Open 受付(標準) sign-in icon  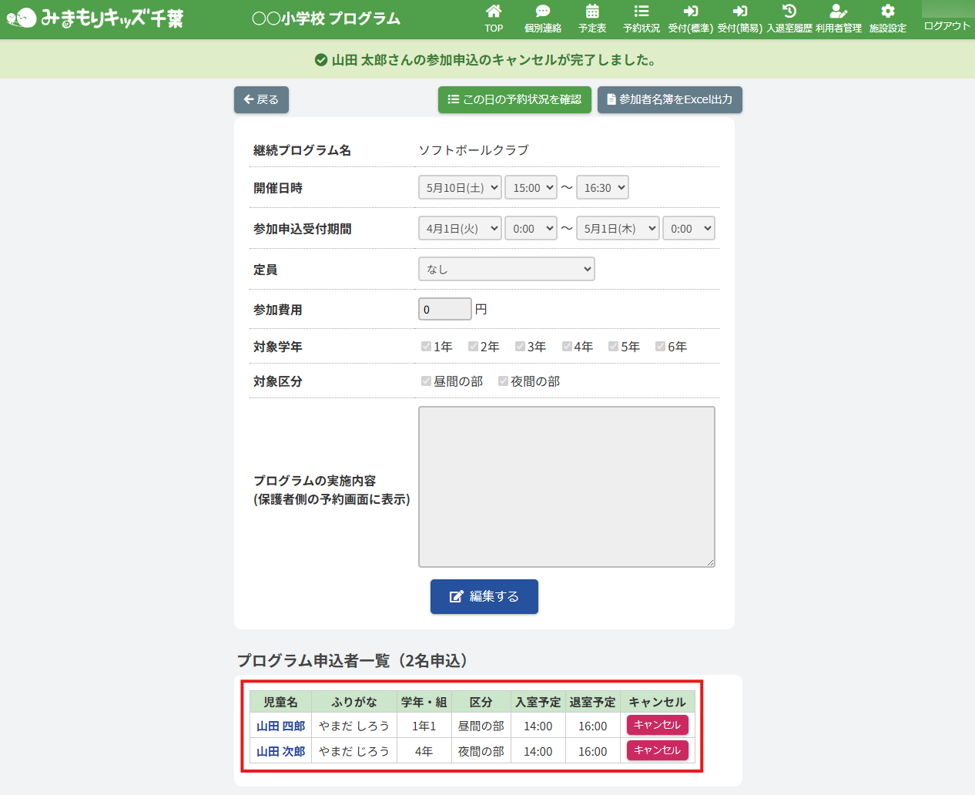[x=690, y=12]
